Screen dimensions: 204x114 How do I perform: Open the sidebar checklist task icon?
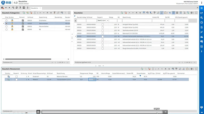coord(202,46)
